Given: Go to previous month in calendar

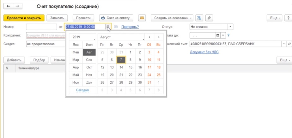Looking at the screenshot, I should 149,37.
